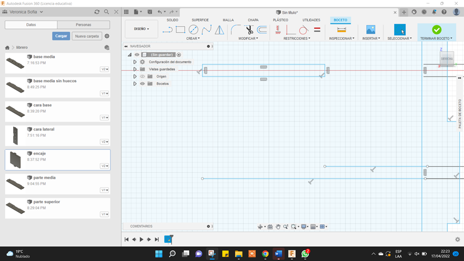Click the Cargar button
464x261 pixels.
pyautogui.click(x=61, y=36)
